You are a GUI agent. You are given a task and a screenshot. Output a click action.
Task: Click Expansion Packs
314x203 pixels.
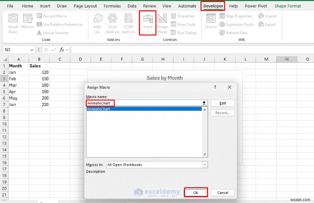tap(237, 24)
